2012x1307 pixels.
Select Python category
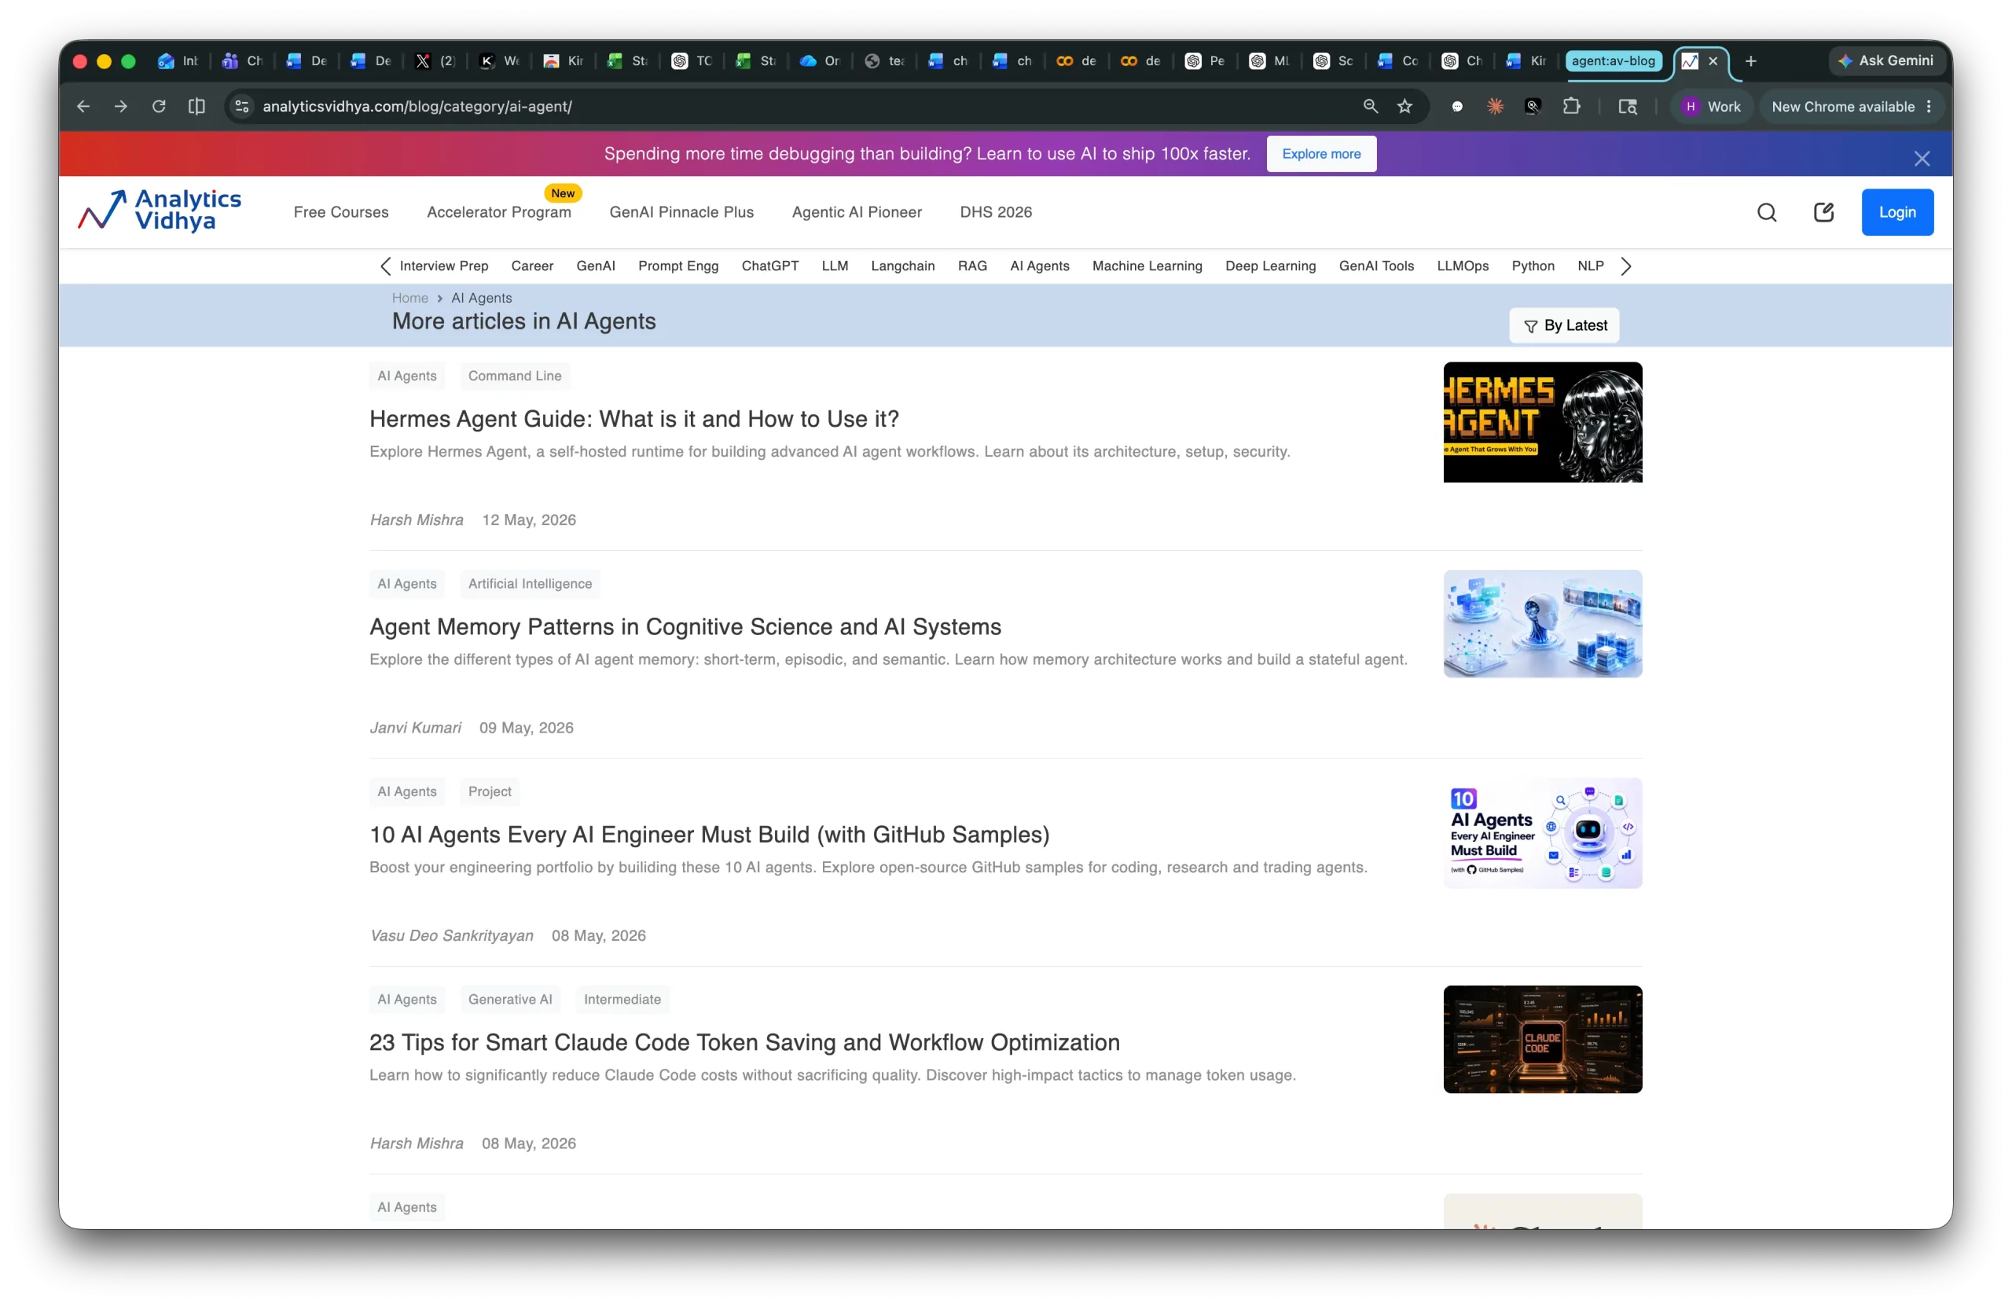pos(1533,266)
